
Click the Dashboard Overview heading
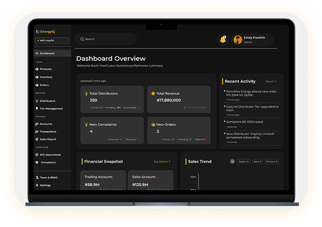click(111, 59)
